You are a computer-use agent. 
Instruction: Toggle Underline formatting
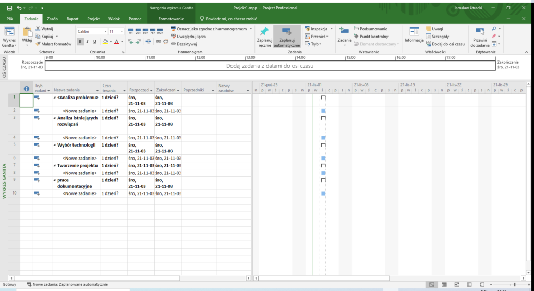coord(95,42)
